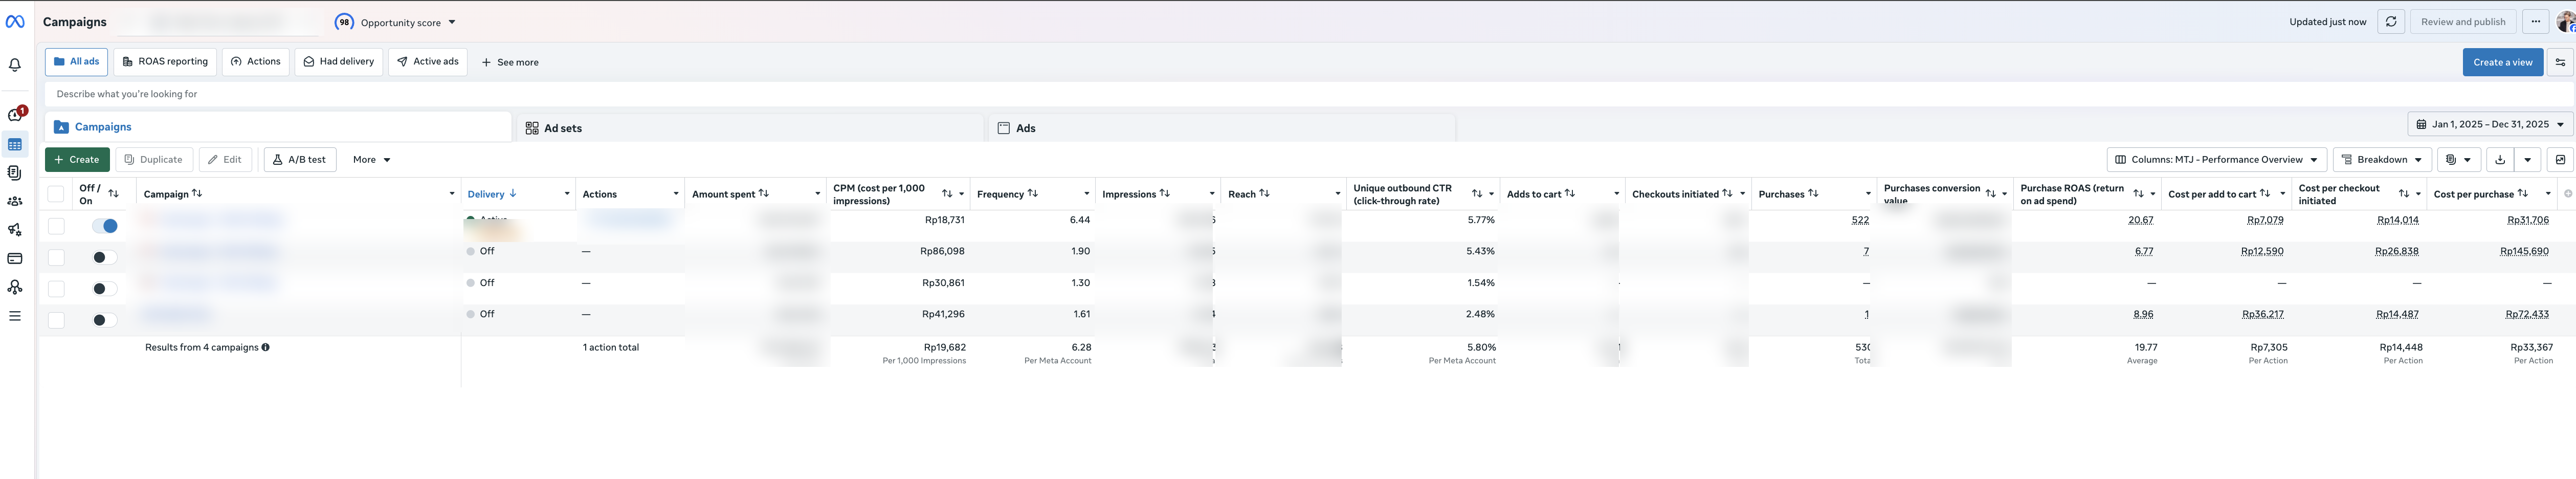Open the Events Manager icon in sidebar
Viewport: 2576px width, 479px height.
click(15, 287)
